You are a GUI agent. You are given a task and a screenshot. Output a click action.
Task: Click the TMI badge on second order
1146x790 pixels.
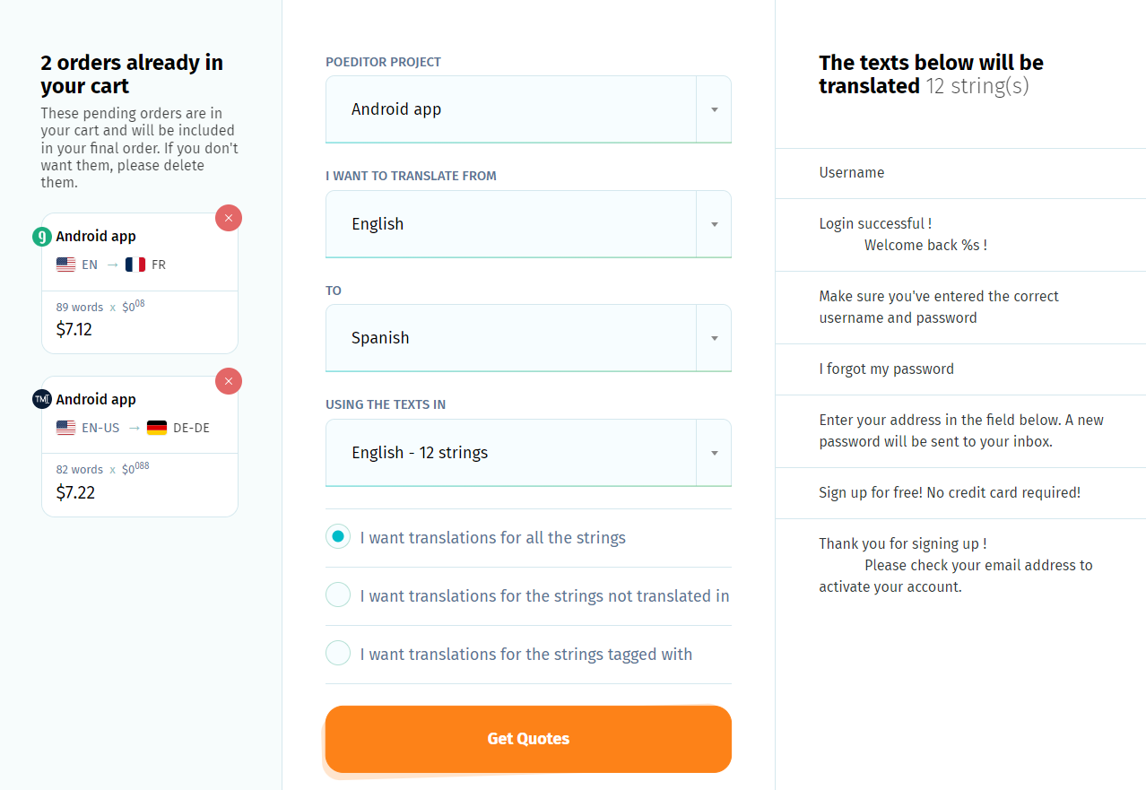click(42, 399)
